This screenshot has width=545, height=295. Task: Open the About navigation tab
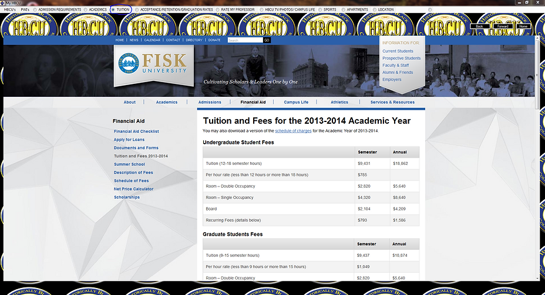(x=130, y=103)
